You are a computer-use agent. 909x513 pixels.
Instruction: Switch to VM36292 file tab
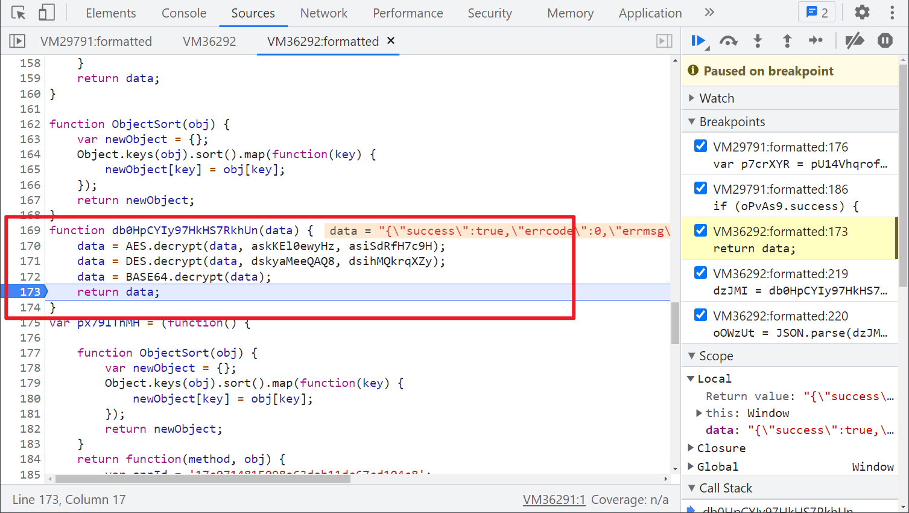point(209,41)
